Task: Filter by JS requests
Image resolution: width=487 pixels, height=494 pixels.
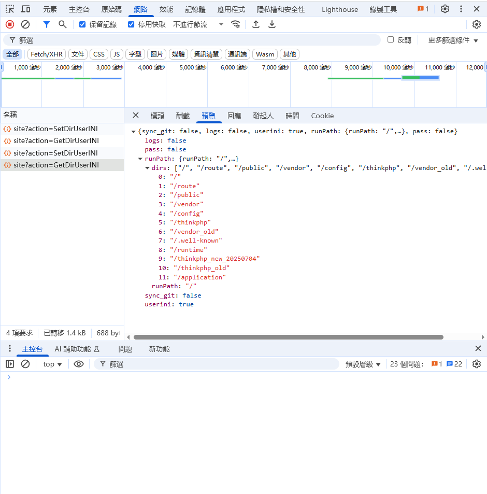Action: [117, 54]
